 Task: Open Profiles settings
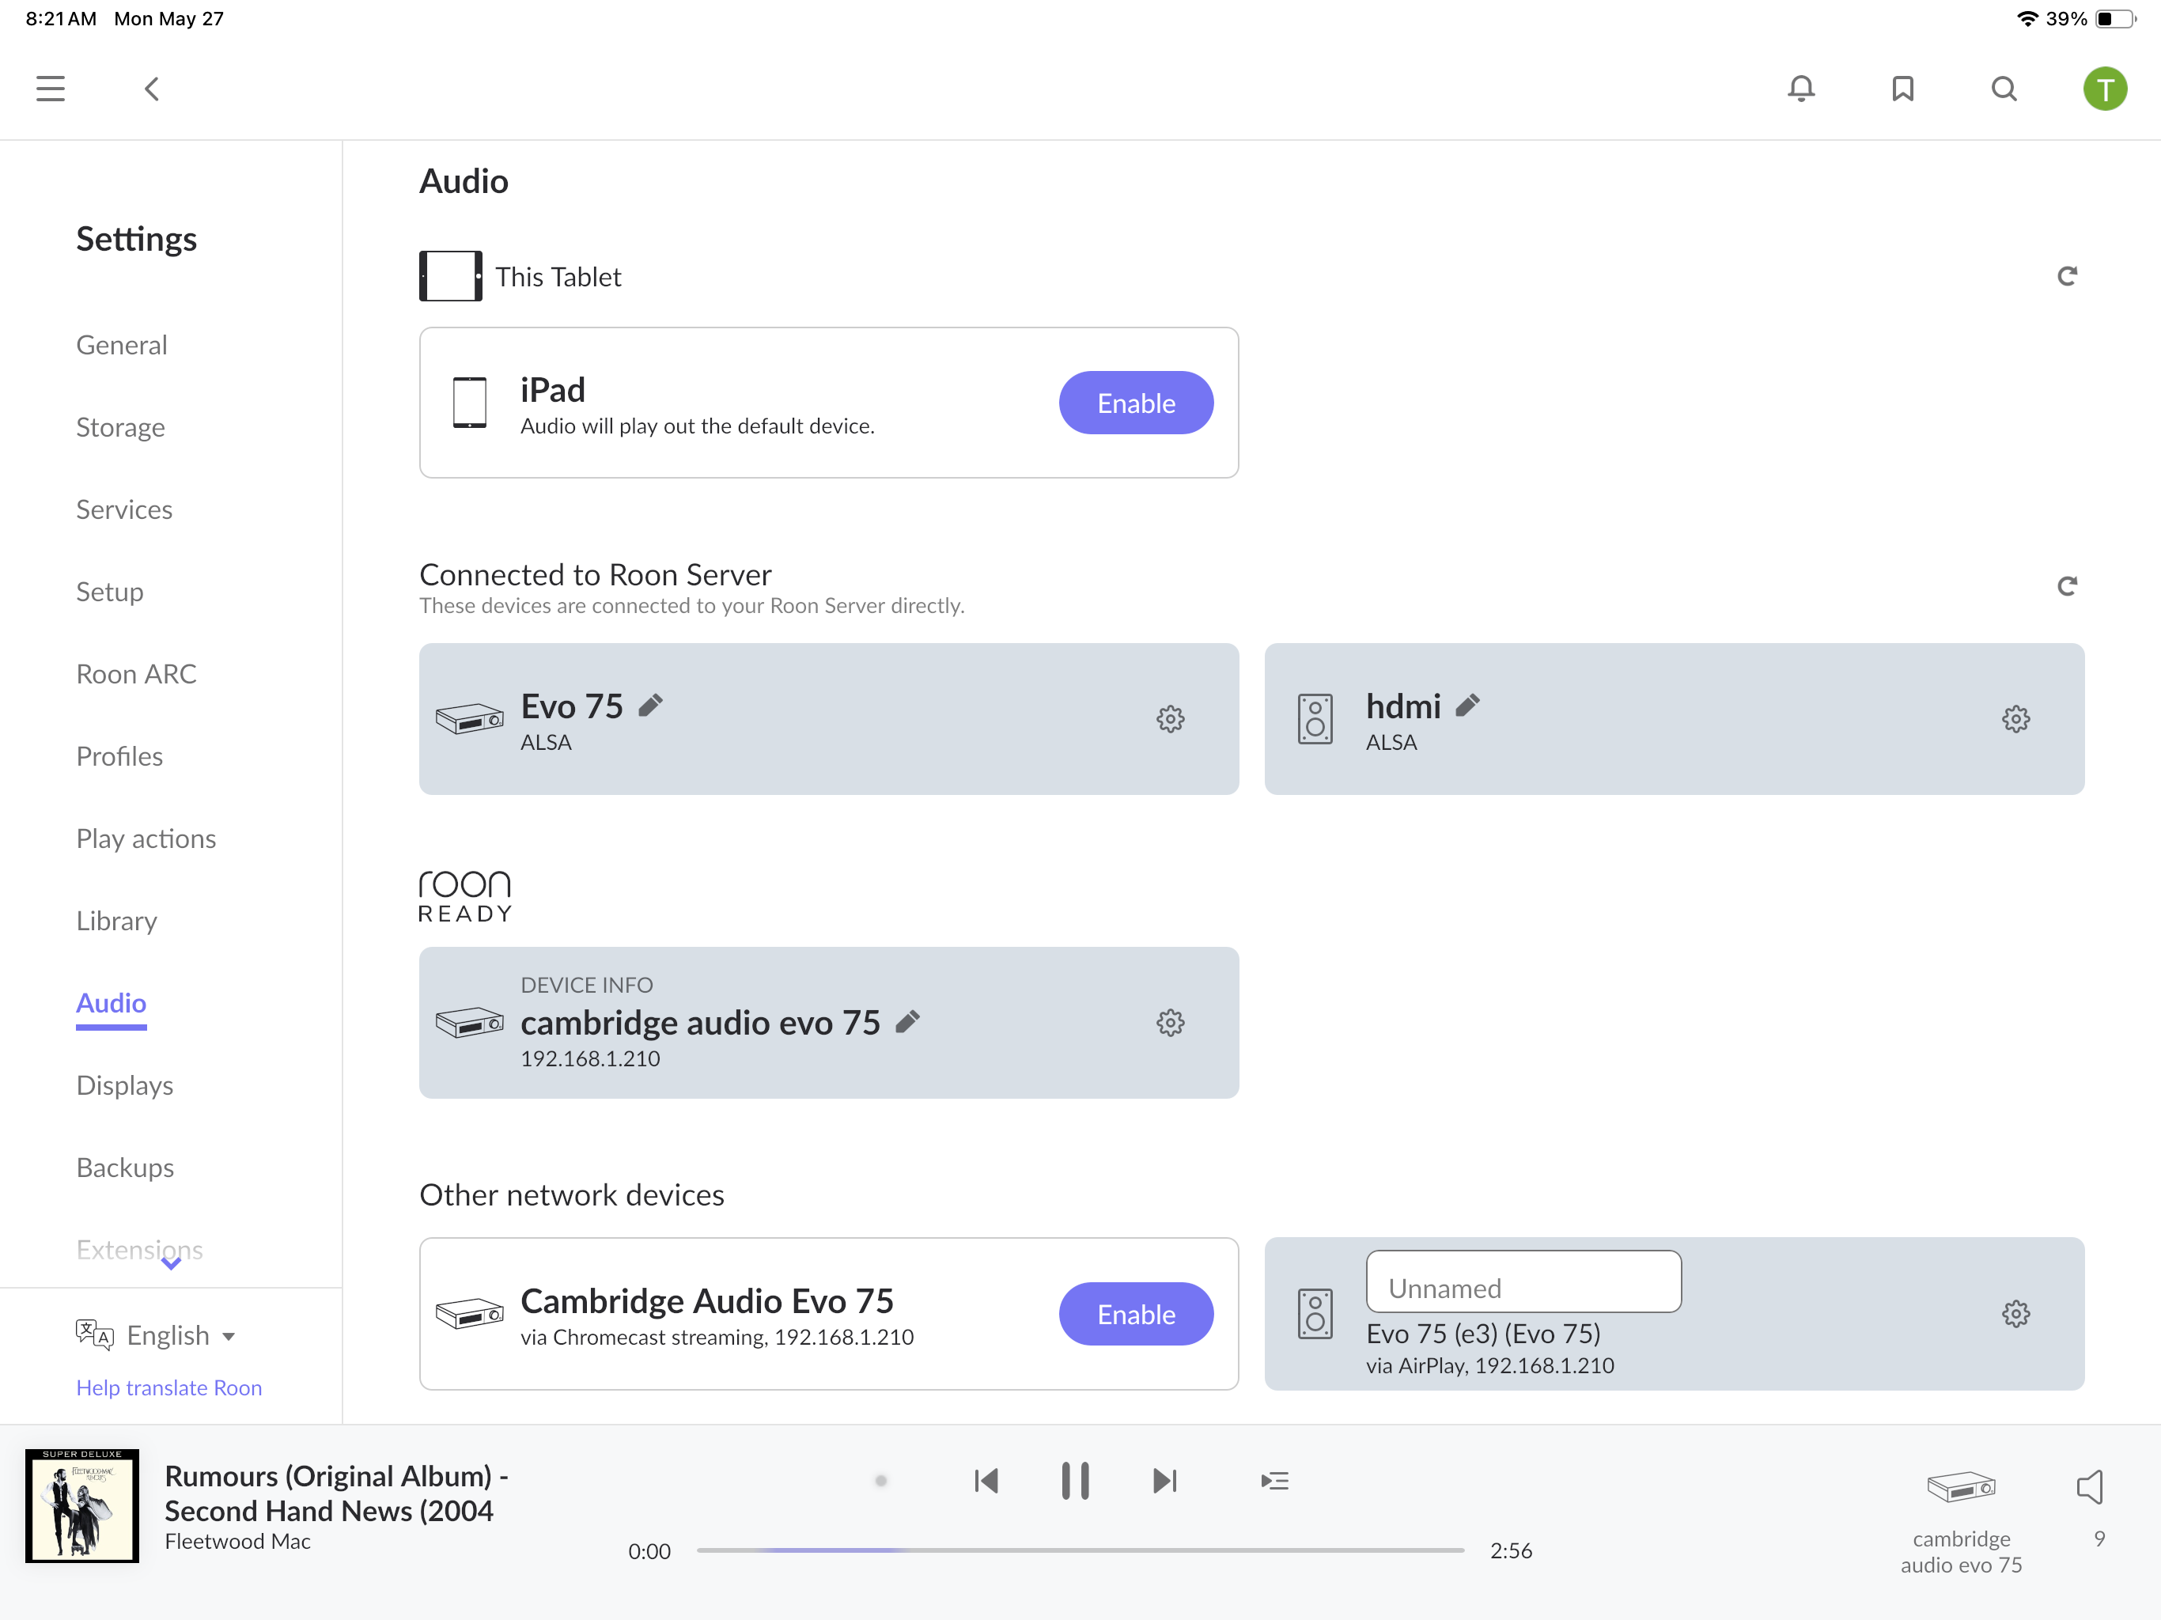point(119,756)
